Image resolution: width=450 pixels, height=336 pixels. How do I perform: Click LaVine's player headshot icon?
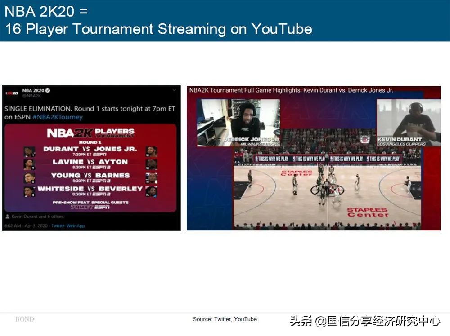[x=29, y=164]
